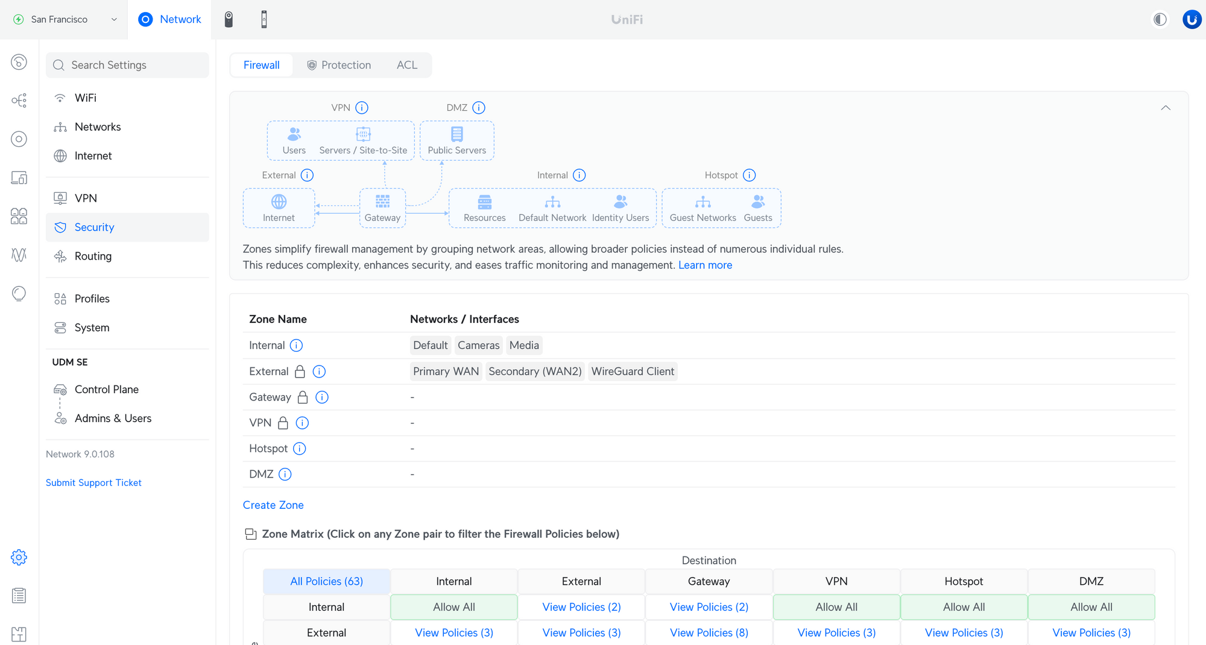Image resolution: width=1206 pixels, height=645 pixels.
Task: Open the Learn more link
Action: pos(705,265)
